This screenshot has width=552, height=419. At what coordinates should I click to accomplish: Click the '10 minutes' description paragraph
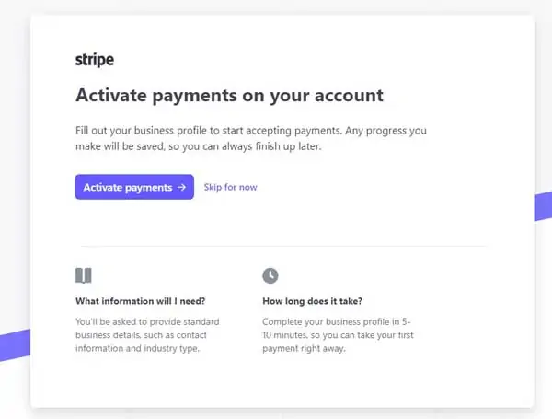(x=338, y=335)
